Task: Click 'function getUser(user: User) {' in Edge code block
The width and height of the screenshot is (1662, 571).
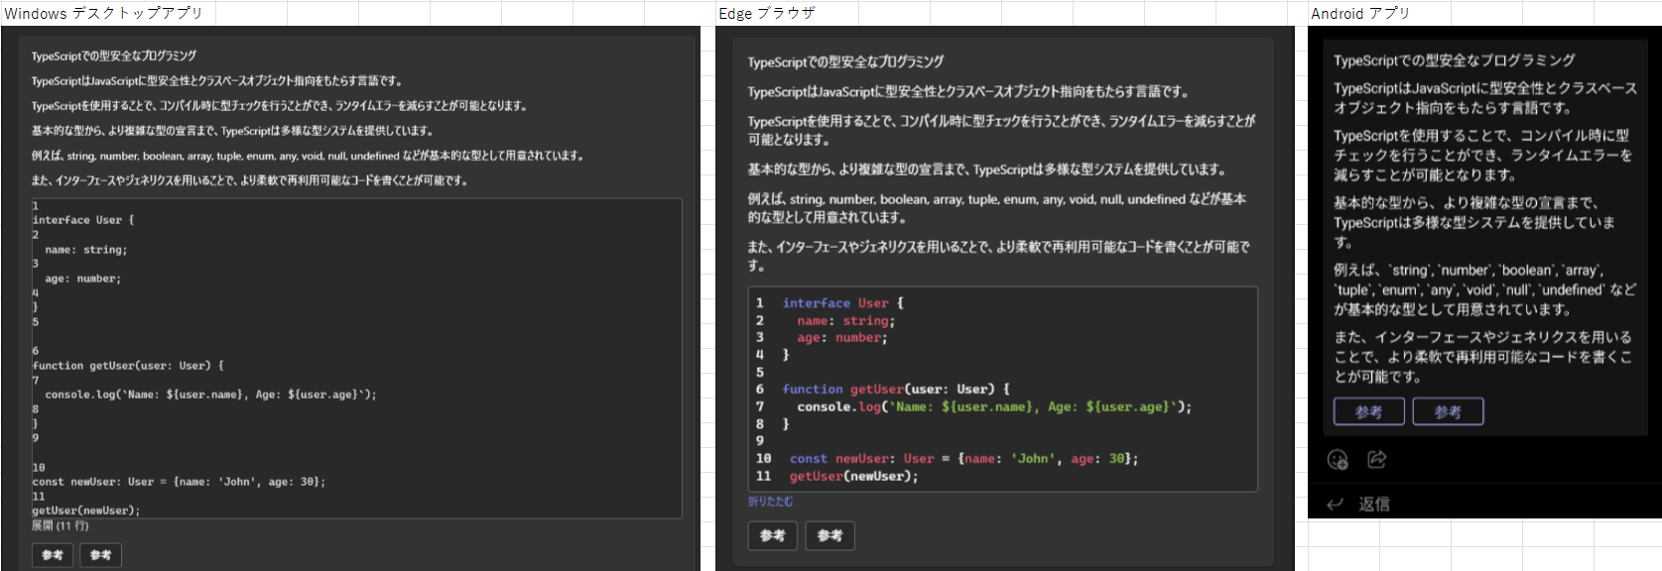Action: tap(895, 390)
